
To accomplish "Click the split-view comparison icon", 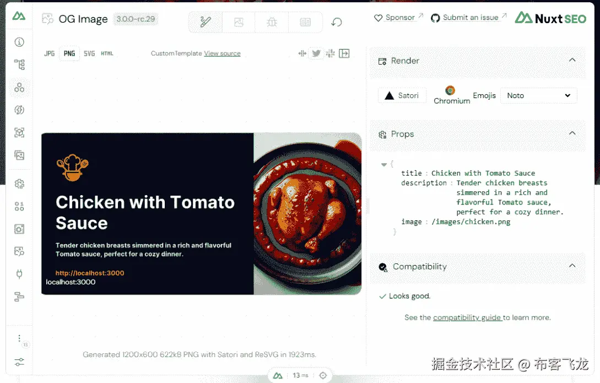I will point(302,53).
